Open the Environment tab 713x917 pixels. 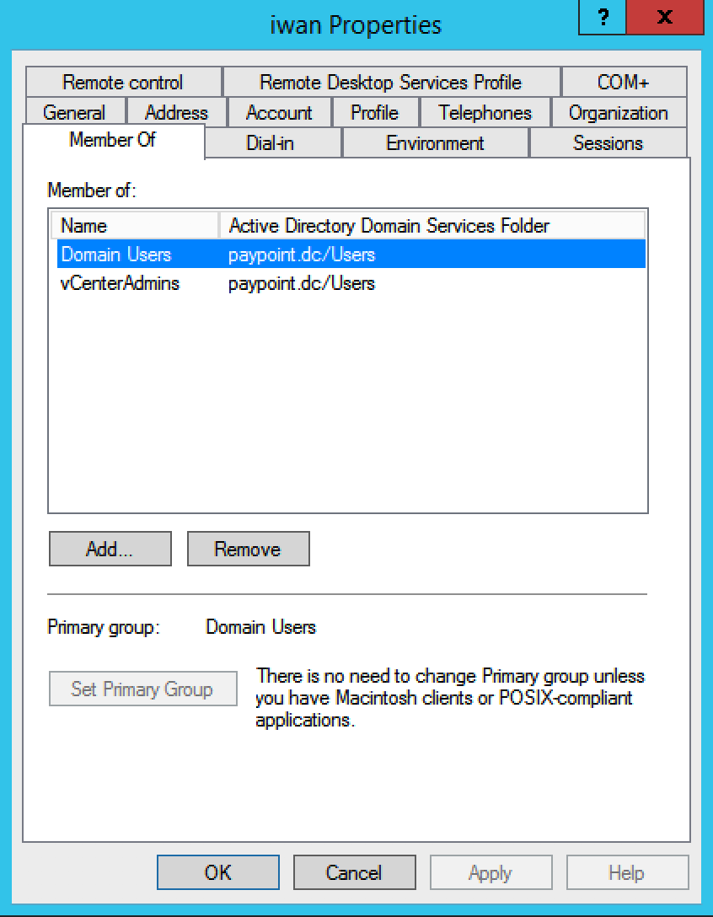435,143
